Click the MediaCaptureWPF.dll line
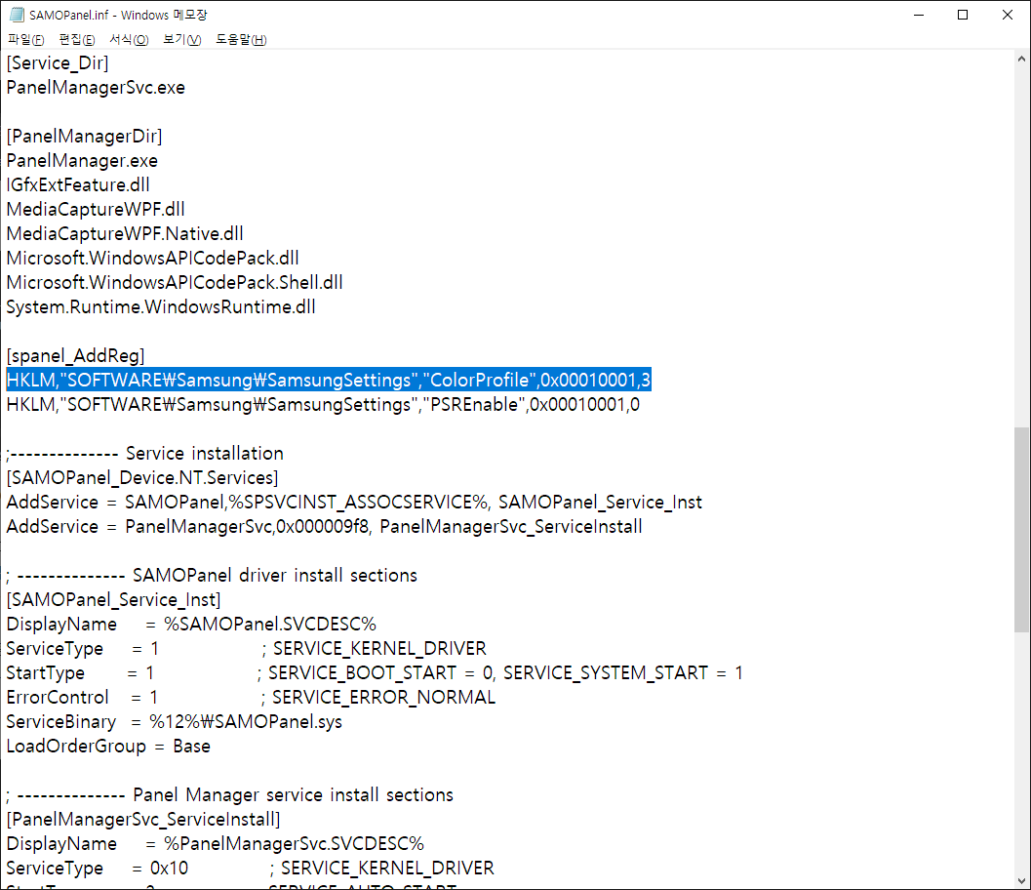 96,209
